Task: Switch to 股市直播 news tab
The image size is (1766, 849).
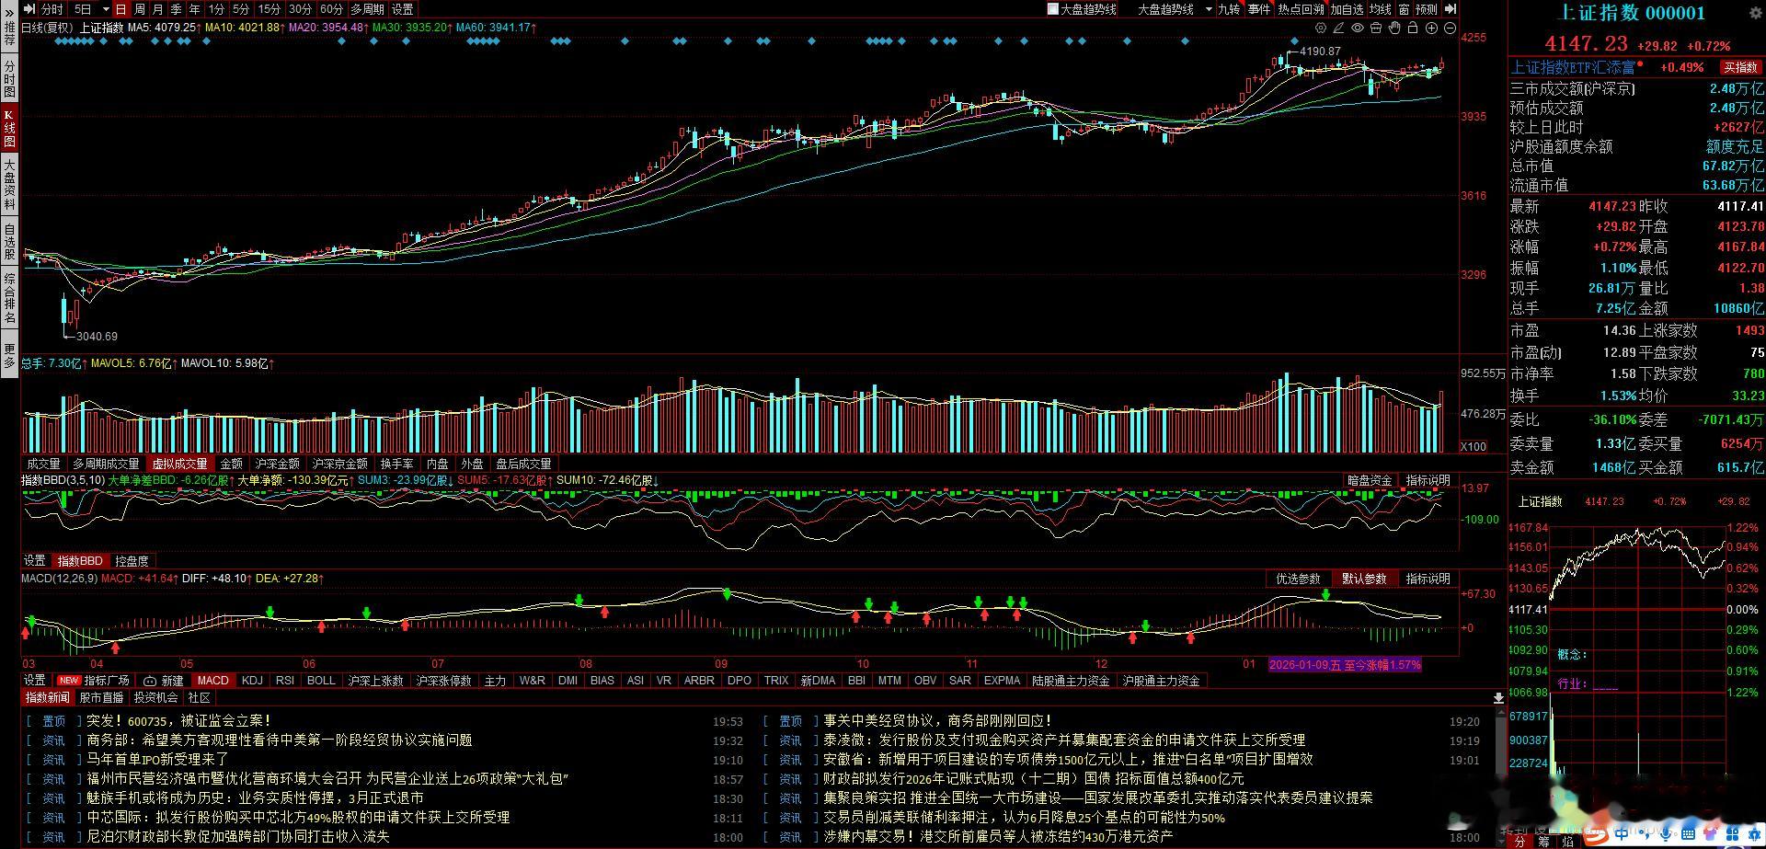Action: point(100,698)
